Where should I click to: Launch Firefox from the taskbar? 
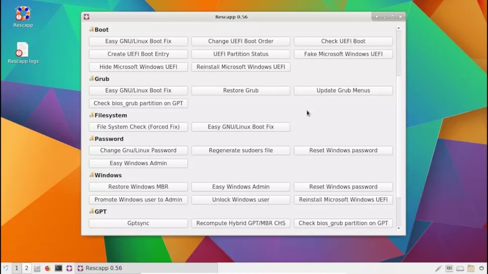pyautogui.click(x=48, y=268)
